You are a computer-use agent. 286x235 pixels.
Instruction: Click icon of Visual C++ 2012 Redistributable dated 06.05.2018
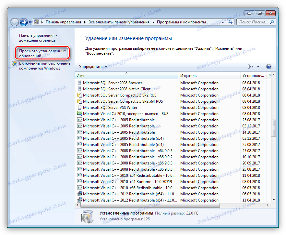coord(80,194)
